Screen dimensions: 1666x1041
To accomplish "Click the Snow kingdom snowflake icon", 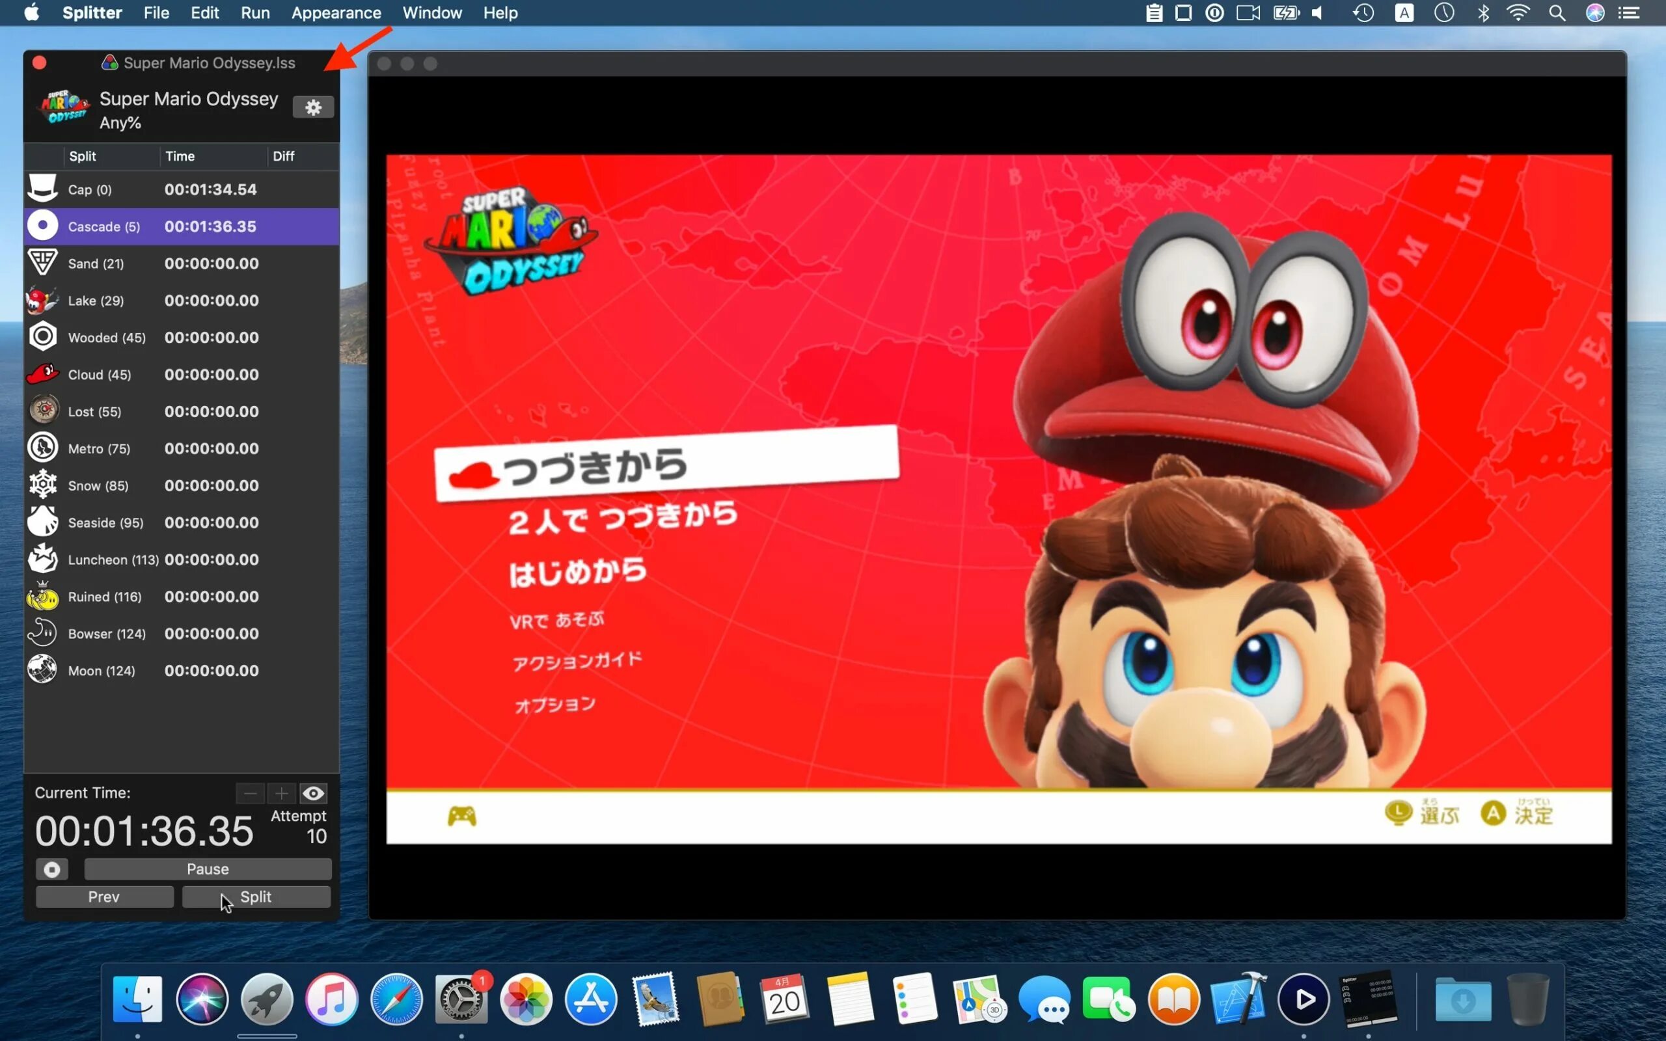I will [42, 485].
